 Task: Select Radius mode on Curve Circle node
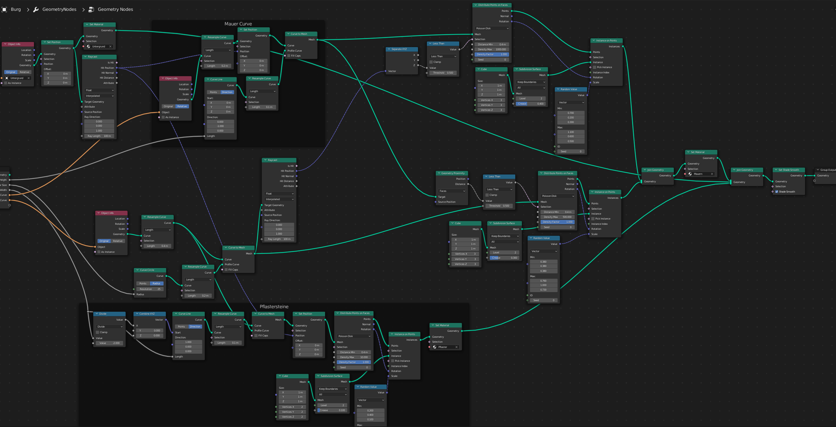pos(156,283)
